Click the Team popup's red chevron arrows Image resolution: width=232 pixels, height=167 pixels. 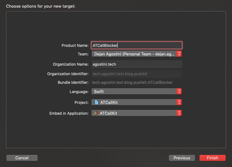coord(179,54)
